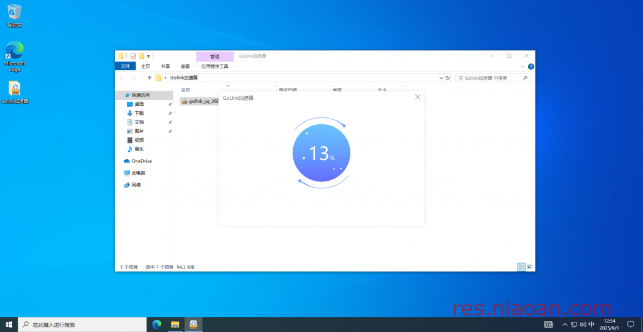Click the search magnifier icon in Explorer
The height and width of the screenshot is (332, 643).
click(525, 78)
